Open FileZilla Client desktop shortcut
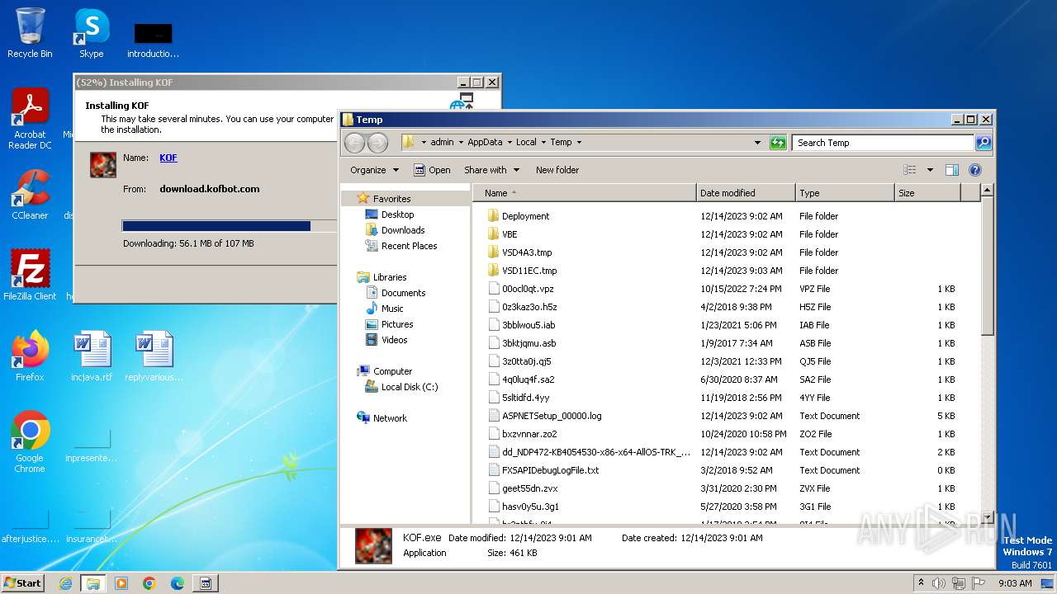Viewport: 1057px width, 594px height. [x=30, y=275]
